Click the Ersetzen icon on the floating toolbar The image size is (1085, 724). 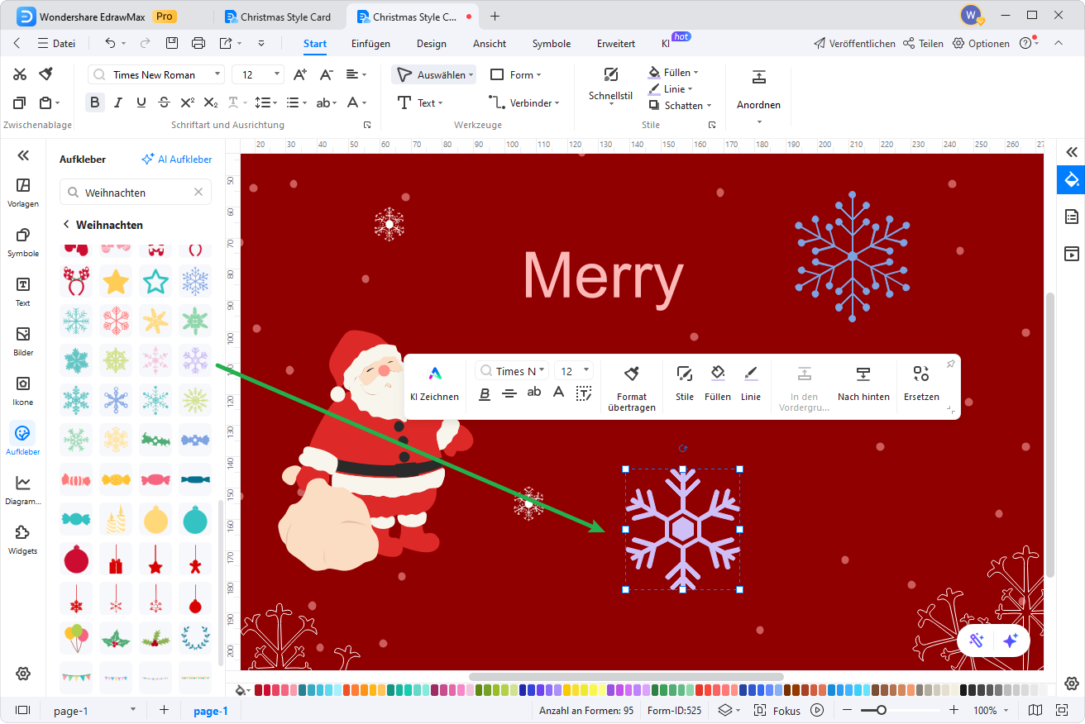[920, 385]
